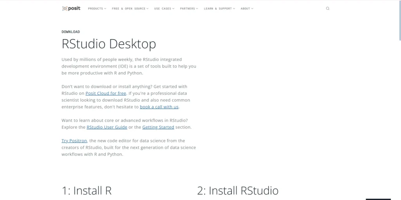Click the 1: Install R heading
Image resolution: width=401 pixels, height=200 pixels.
coord(87,191)
